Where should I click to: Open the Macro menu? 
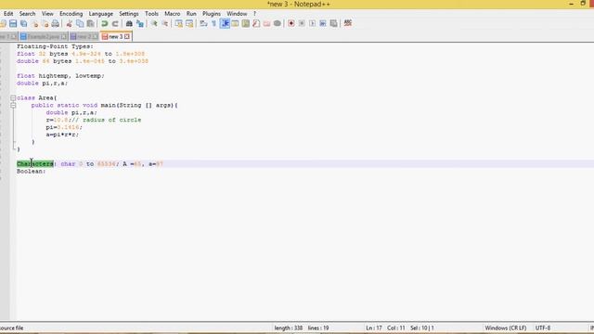coord(173,14)
